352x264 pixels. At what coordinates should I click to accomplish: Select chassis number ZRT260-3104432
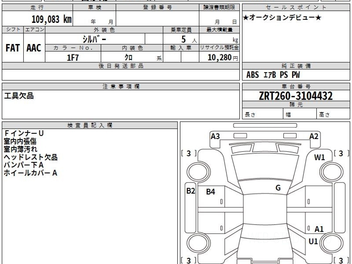point(296,96)
